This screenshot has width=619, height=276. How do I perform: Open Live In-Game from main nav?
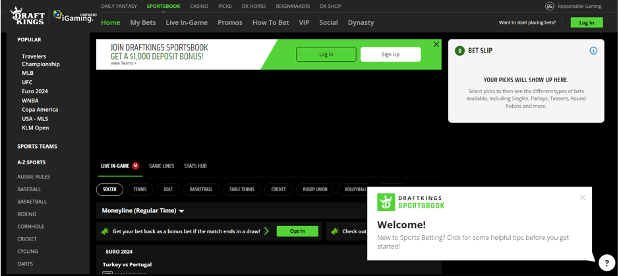point(187,22)
